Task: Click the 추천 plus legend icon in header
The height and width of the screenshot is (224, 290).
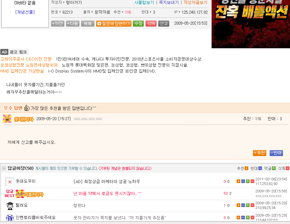Action: (246, 168)
